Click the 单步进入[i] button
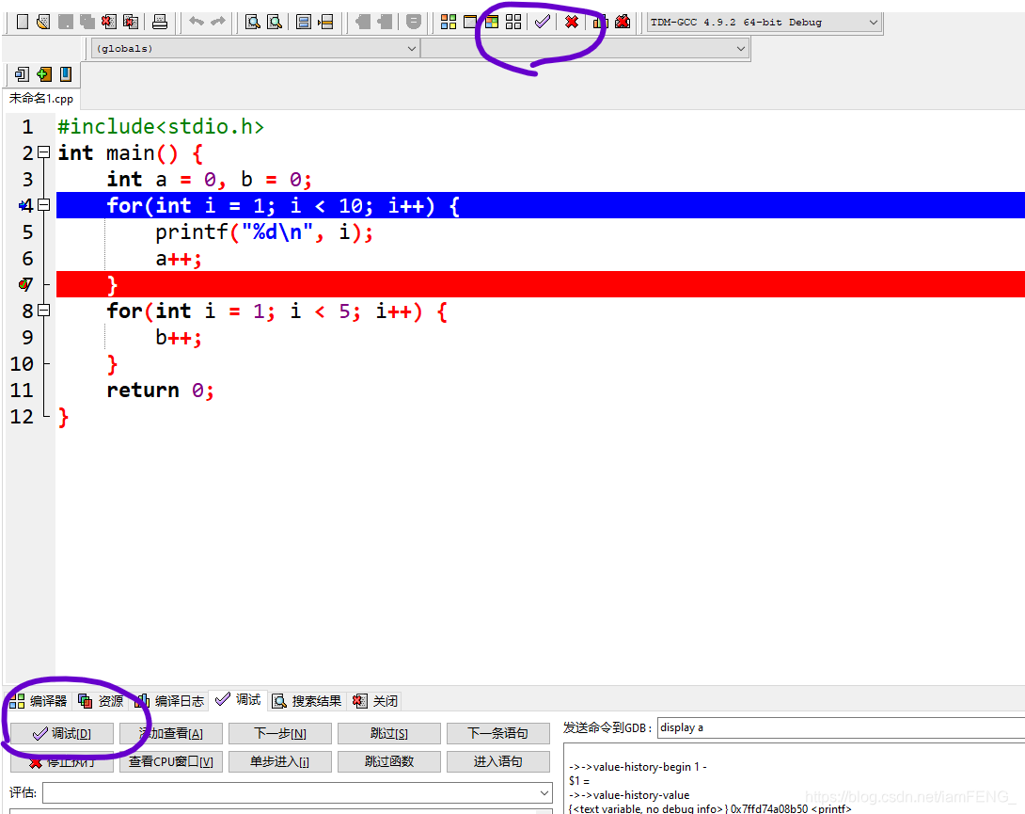 280,761
